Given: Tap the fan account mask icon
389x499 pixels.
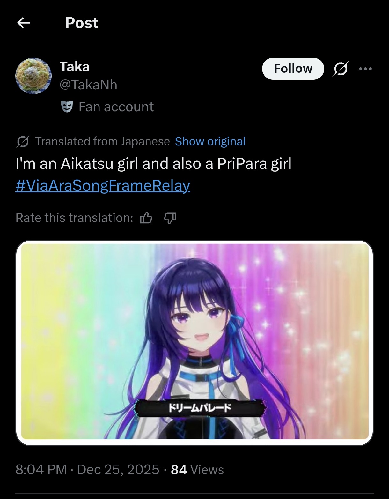Looking at the screenshot, I should tap(67, 107).
